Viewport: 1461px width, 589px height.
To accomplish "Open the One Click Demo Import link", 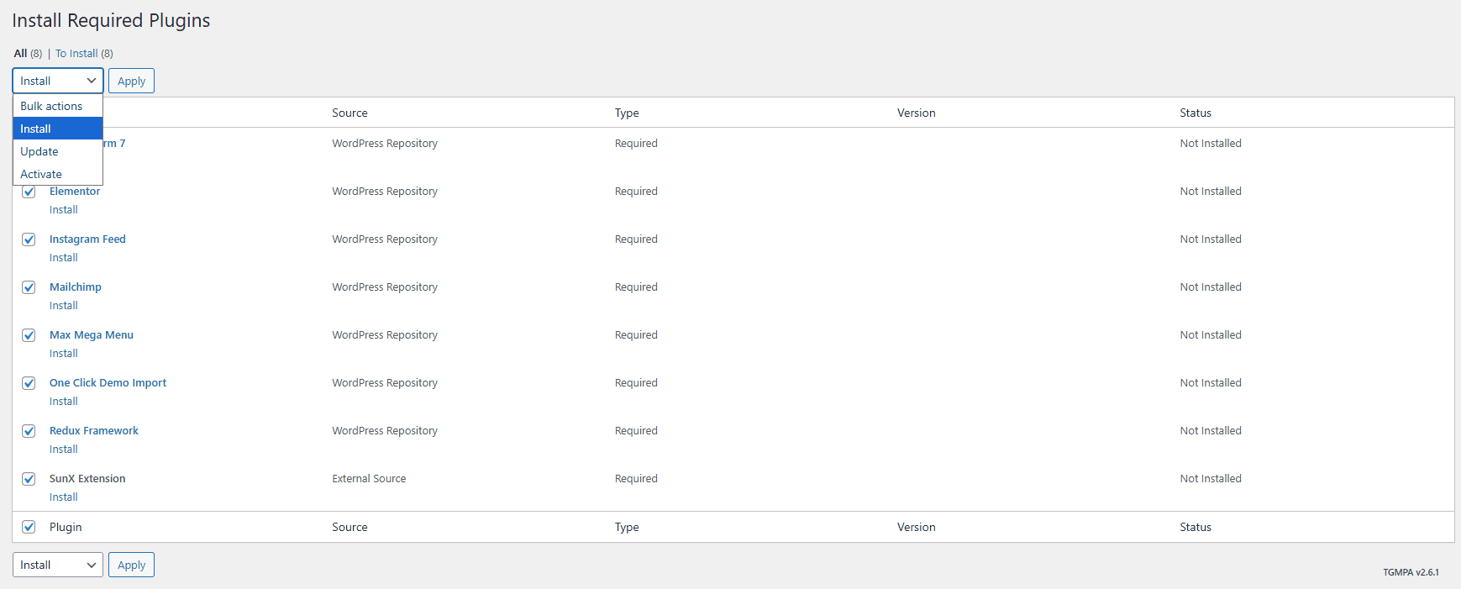I will click(x=108, y=382).
